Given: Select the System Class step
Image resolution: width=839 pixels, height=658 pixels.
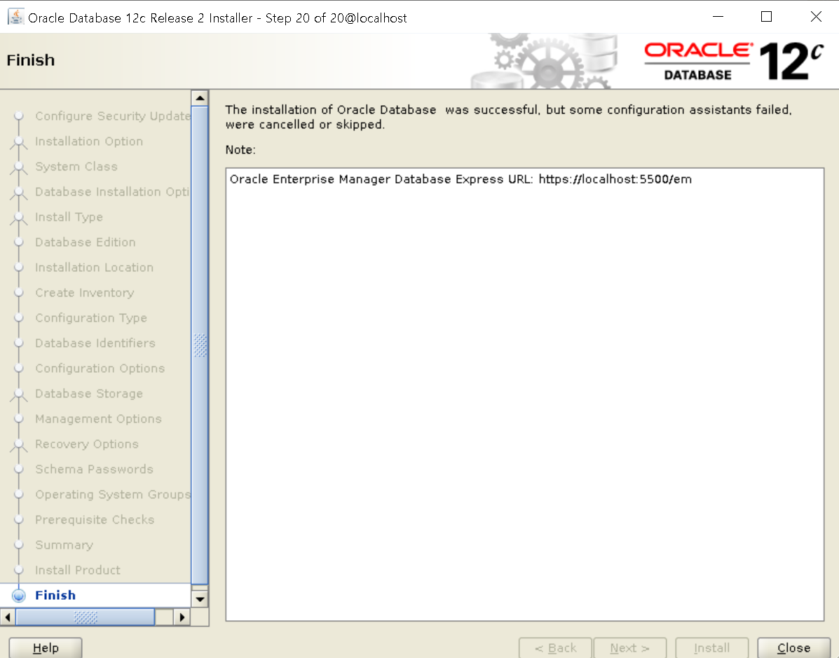Looking at the screenshot, I should click(x=76, y=166).
